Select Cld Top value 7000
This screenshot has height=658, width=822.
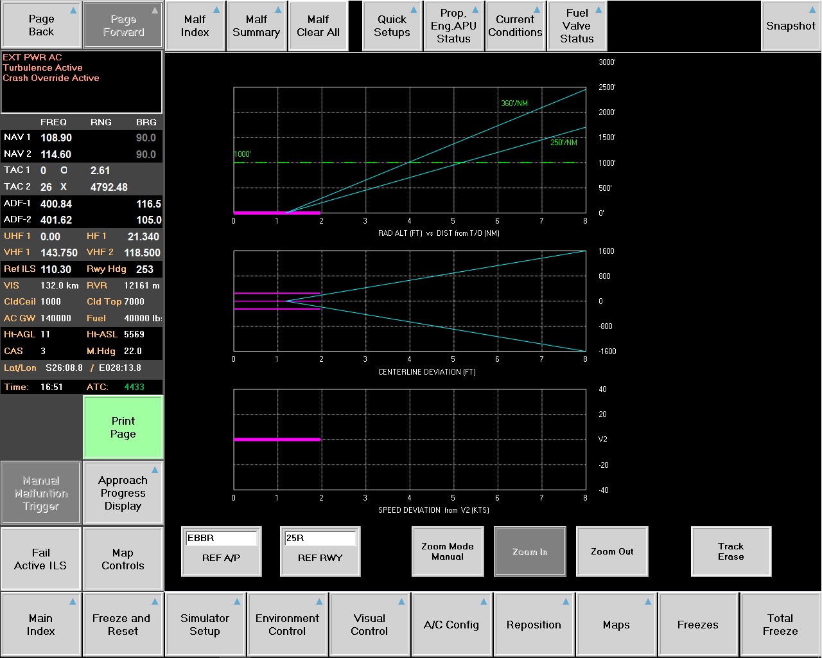134,301
